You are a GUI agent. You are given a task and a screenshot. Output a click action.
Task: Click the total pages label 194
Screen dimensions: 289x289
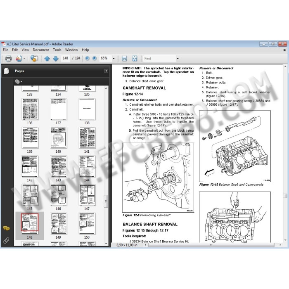click(78, 58)
